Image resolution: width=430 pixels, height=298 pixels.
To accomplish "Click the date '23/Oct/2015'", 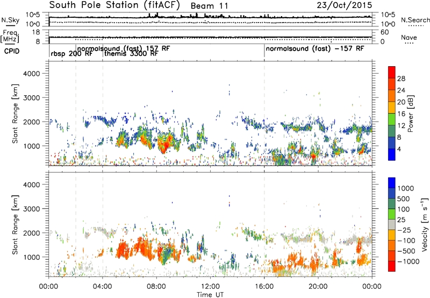I will [345, 5].
